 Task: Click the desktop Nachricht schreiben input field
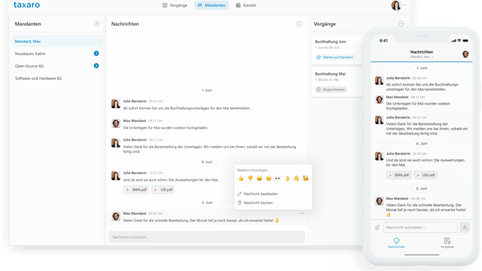point(207,237)
